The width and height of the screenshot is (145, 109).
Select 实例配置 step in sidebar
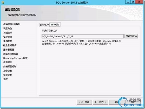pyautogui.click(x=8, y=41)
